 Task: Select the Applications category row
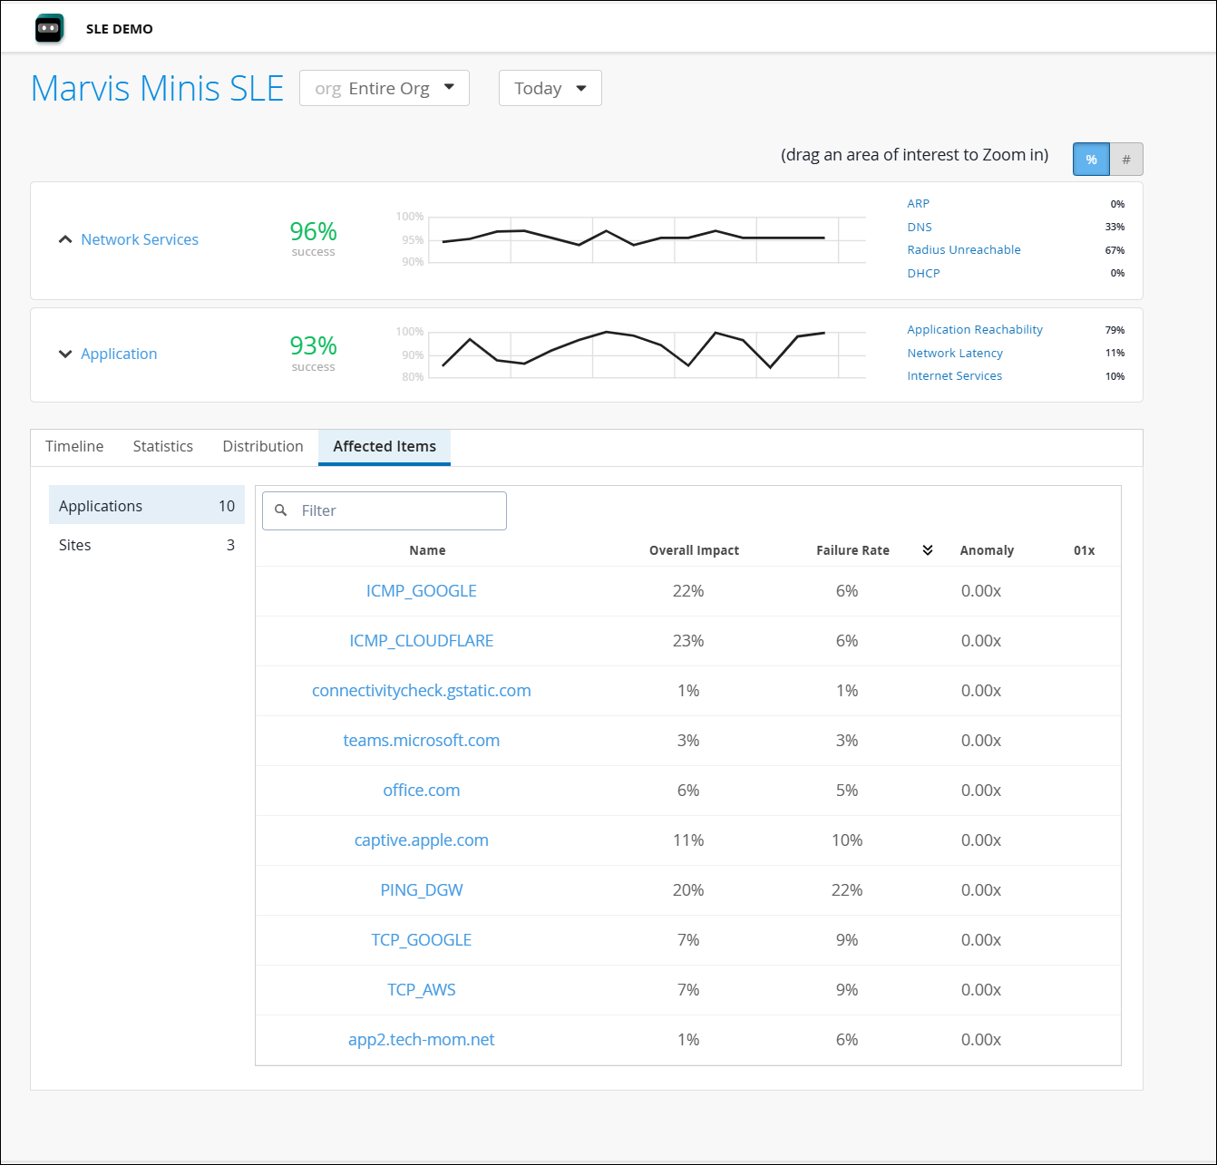click(146, 506)
